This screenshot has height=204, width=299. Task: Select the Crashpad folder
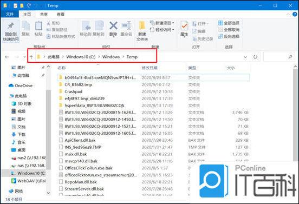pos(153,91)
